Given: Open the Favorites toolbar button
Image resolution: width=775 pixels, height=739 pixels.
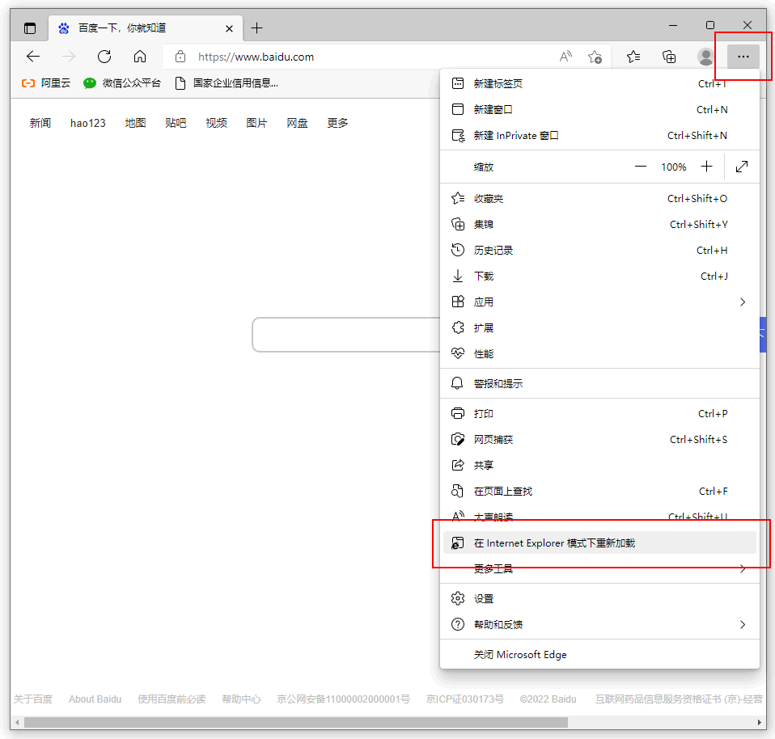Looking at the screenshot, I should [x=633, y=57].
